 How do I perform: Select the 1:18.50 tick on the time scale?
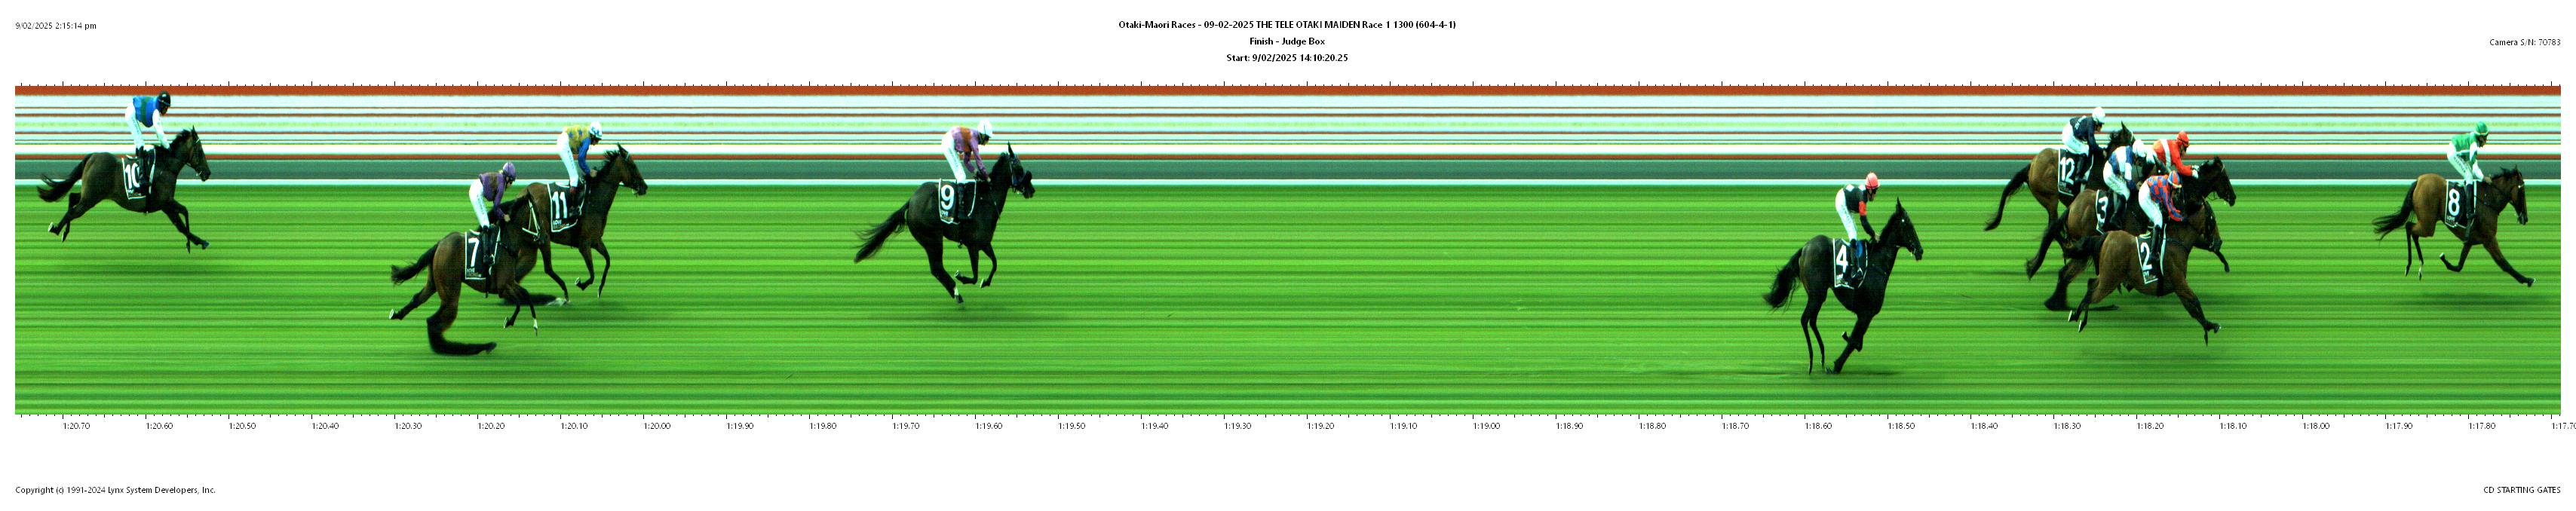coord(1901,426)
